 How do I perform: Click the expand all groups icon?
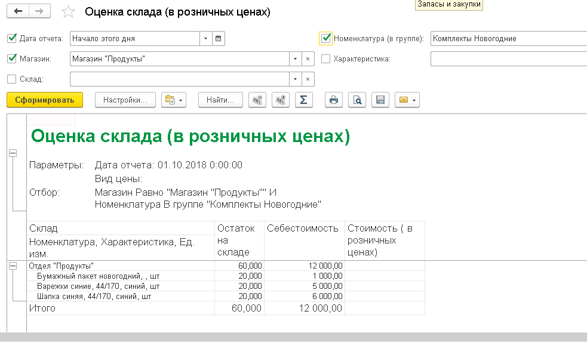pos(280,100)
